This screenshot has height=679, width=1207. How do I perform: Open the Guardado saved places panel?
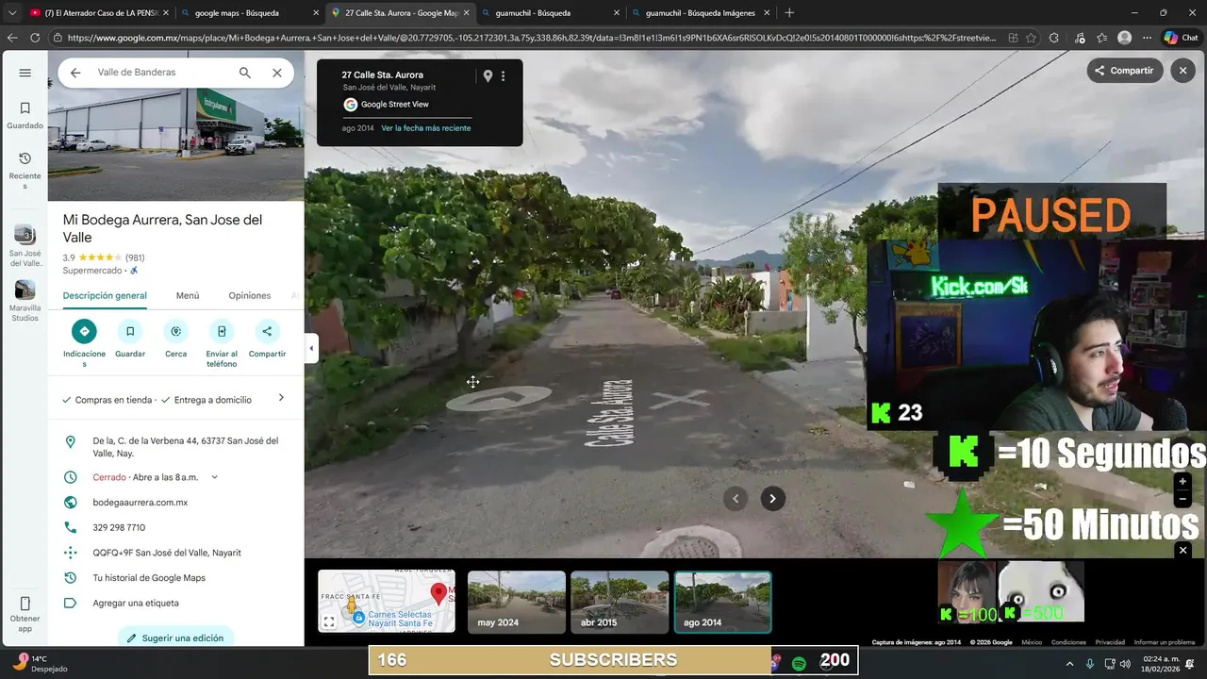(x=25, y=115)
